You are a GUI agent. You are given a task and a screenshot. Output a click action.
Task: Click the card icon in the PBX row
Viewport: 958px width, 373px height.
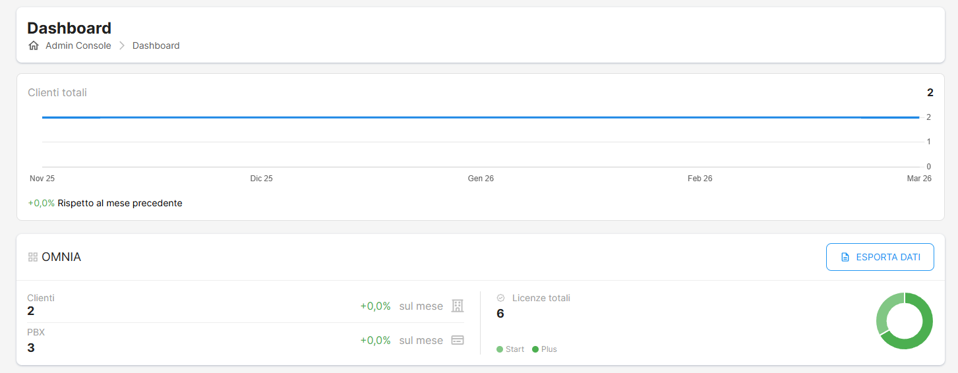[x=458, y=340]
